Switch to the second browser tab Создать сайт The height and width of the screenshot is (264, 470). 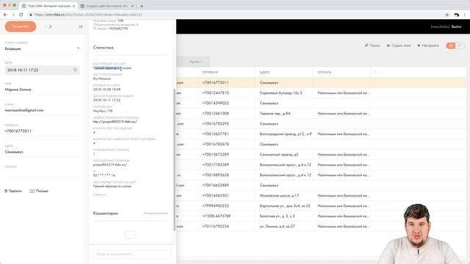tap(106, 6)
